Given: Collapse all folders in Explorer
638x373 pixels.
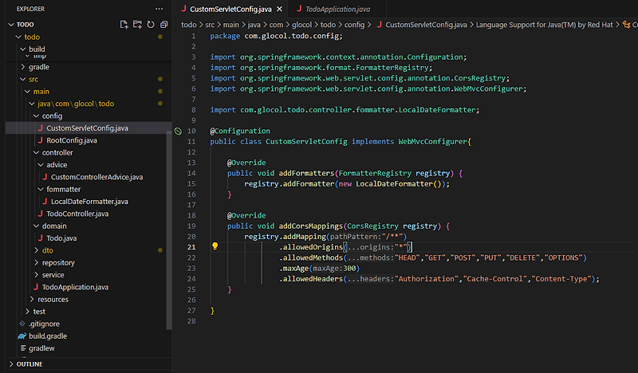Looking at the screenshot, I should click(163, 25).
